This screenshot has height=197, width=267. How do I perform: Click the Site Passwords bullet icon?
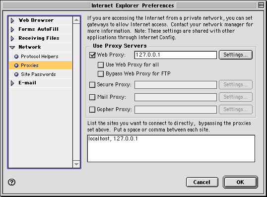click(x=16, y=74)
